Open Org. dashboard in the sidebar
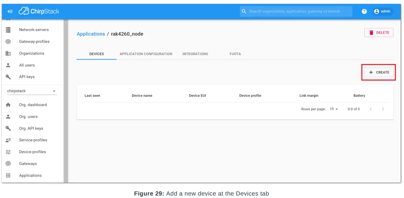Image resolution: width=404 pixels, height=198 pixels. pyautogui.click(x=32, y=105)
